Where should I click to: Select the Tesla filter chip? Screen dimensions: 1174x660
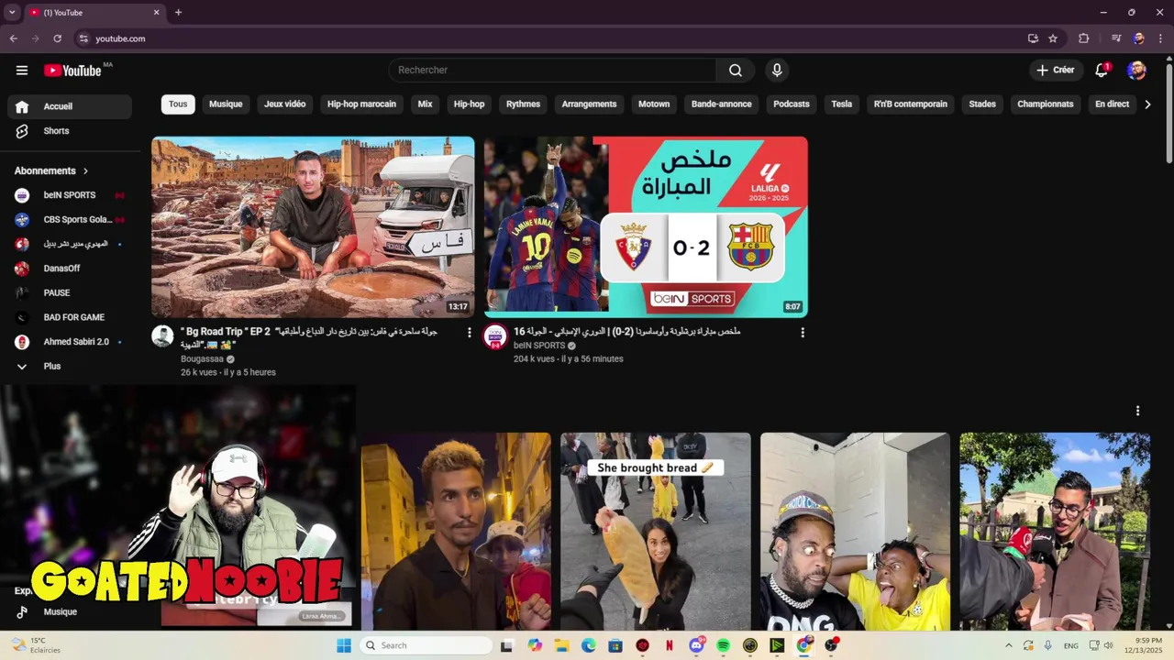pyautogui.click(x=841, y=104)
